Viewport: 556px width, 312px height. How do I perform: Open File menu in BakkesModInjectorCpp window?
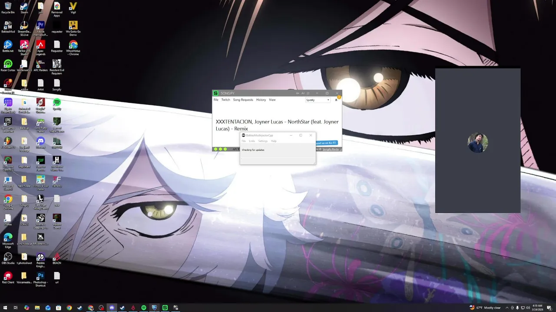click(244, 141)
